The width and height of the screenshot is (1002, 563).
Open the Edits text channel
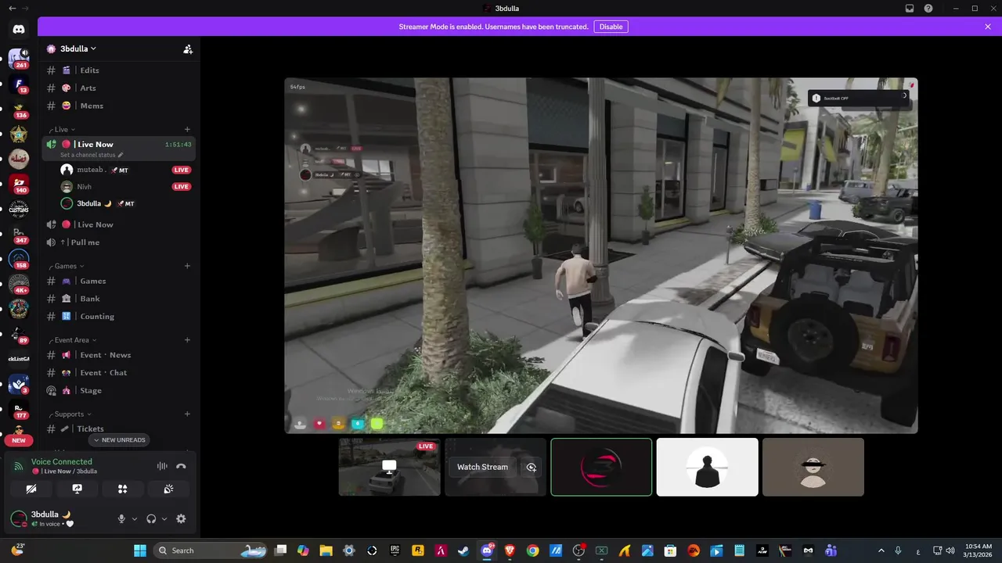point(119,70)
